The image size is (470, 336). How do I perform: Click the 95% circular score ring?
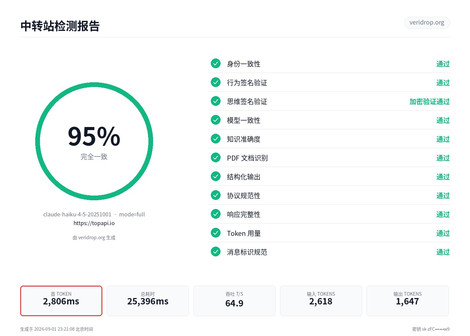[x=94, y=141]
